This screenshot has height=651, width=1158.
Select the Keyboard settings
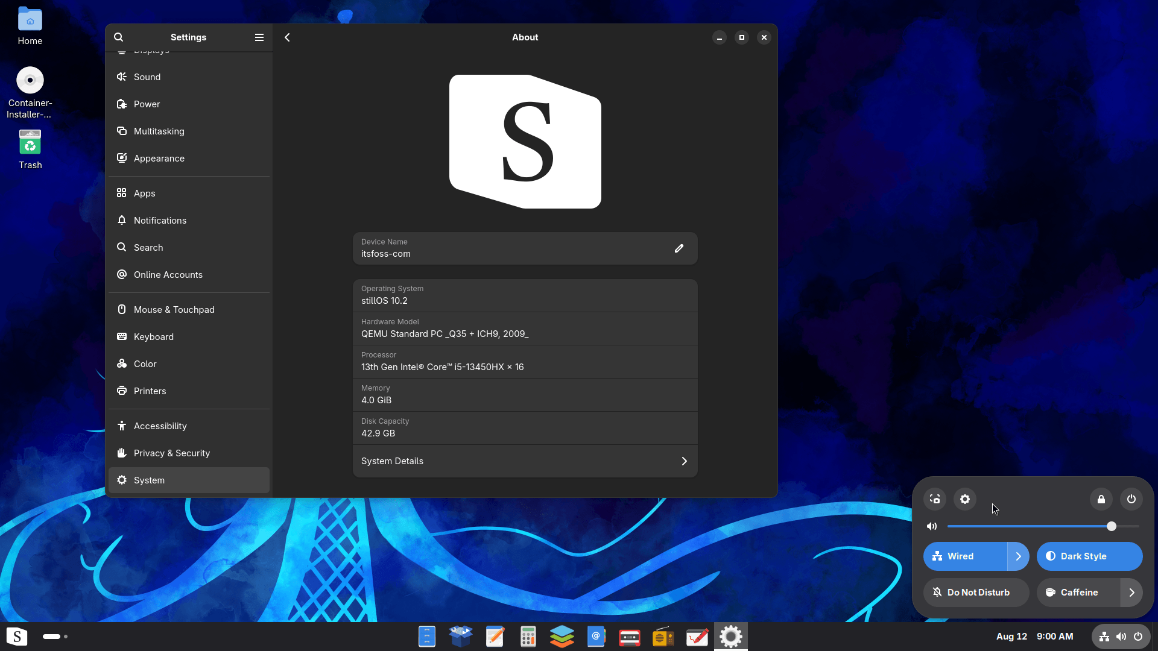click(x=189, y=337)
